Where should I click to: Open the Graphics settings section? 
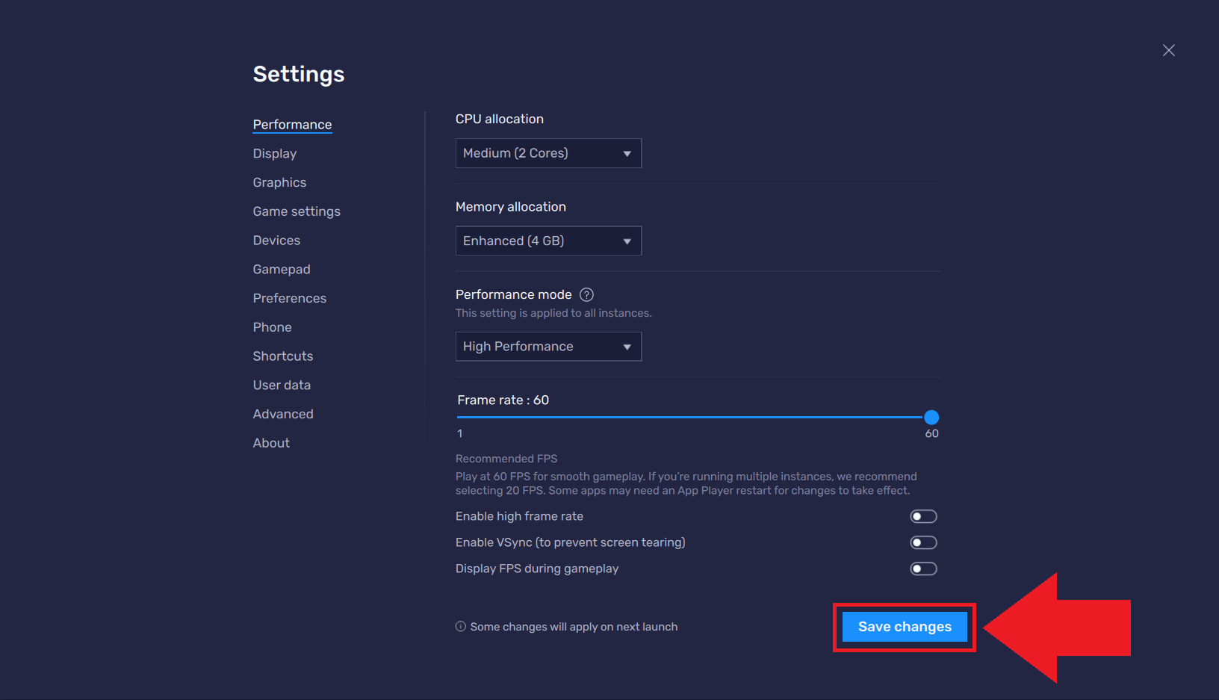point(279,182)
